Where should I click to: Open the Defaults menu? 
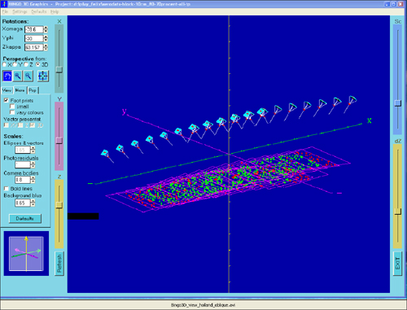click(39, 11)
